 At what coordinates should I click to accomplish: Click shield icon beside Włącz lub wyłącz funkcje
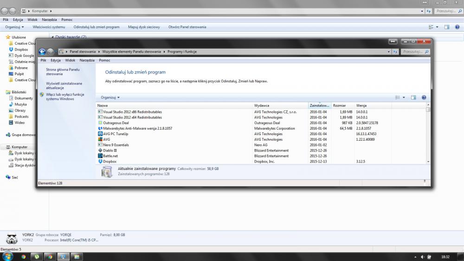pyautogui.click(x=42, y=95)
